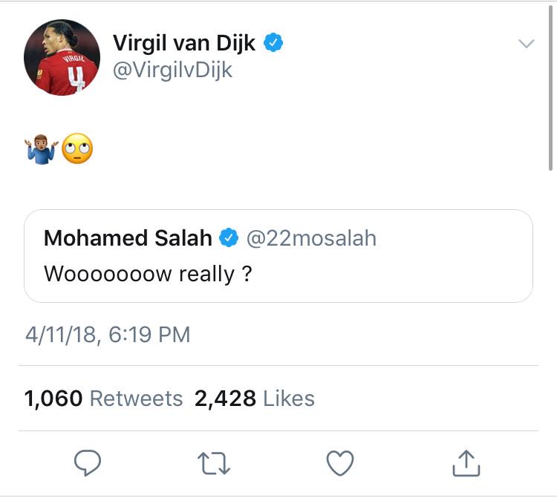Click the Mohamed Salah name in quote
This screenshot has height=498, width=557.
[128, 237]
